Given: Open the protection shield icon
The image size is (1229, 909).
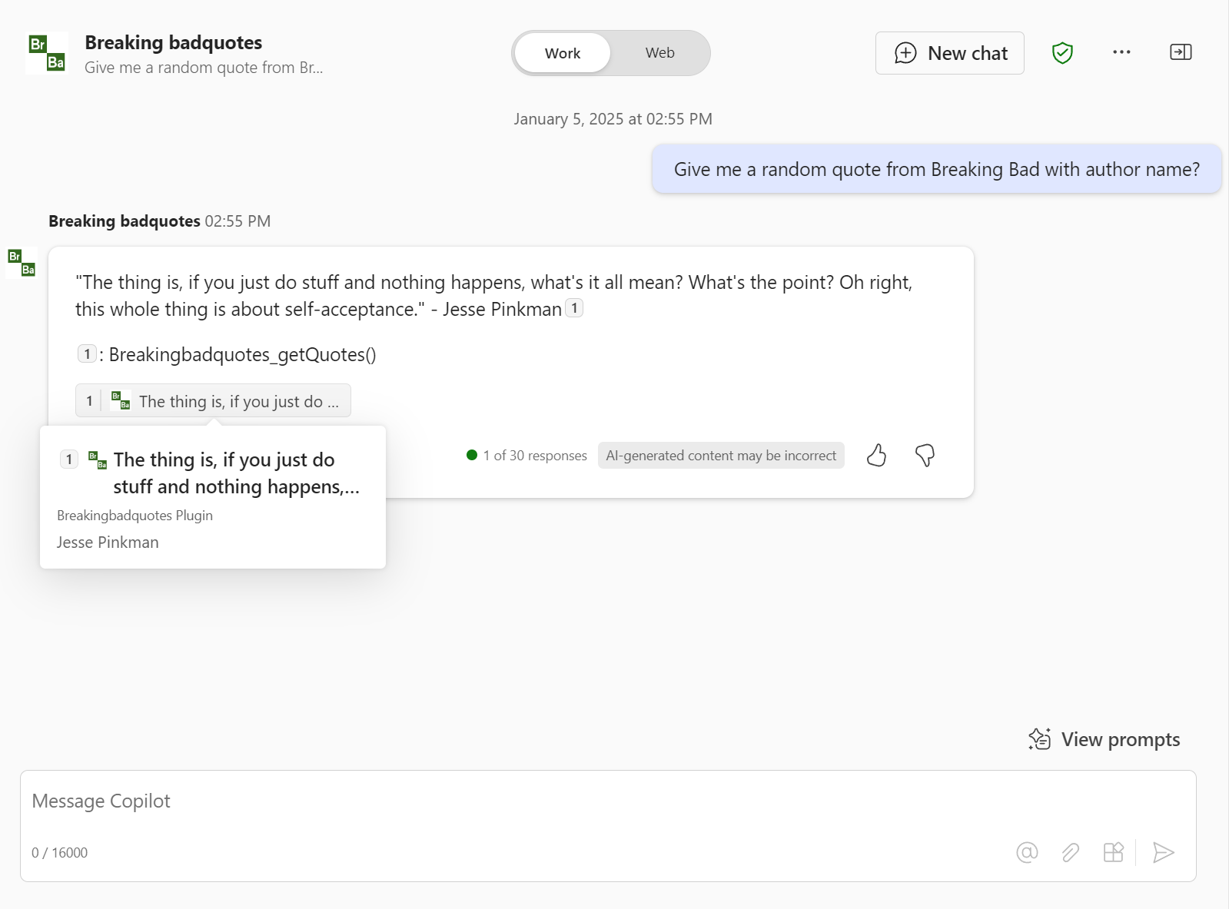Looking at the screenshot, I should tap(1062, 53).
